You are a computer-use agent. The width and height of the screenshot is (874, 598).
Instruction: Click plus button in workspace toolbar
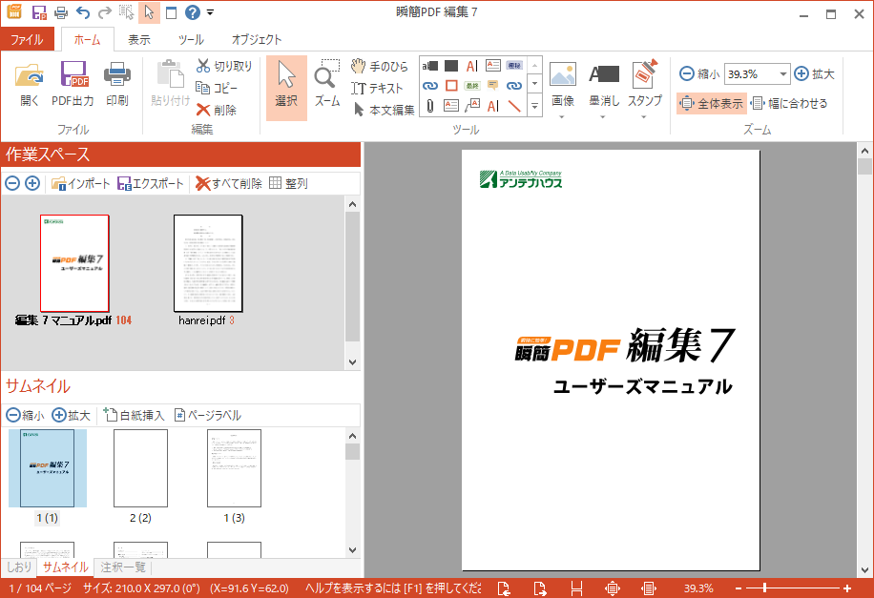point(32,183)
